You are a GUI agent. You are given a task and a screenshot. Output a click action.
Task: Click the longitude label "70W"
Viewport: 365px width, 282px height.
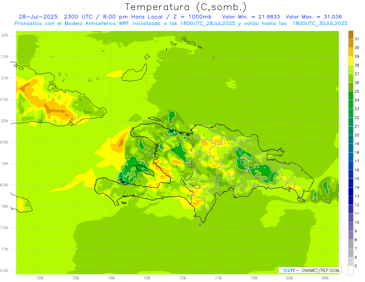[254, 278]
